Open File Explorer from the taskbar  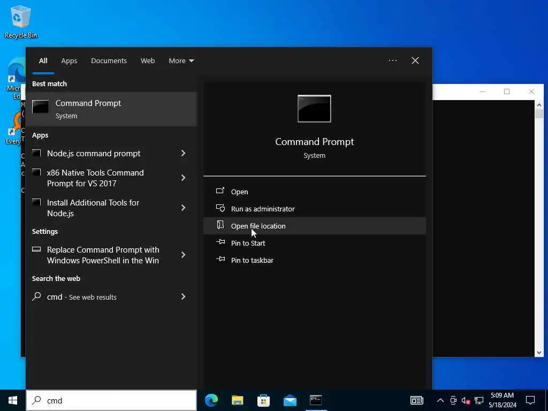pyautogui.click(x=238, y=400)
